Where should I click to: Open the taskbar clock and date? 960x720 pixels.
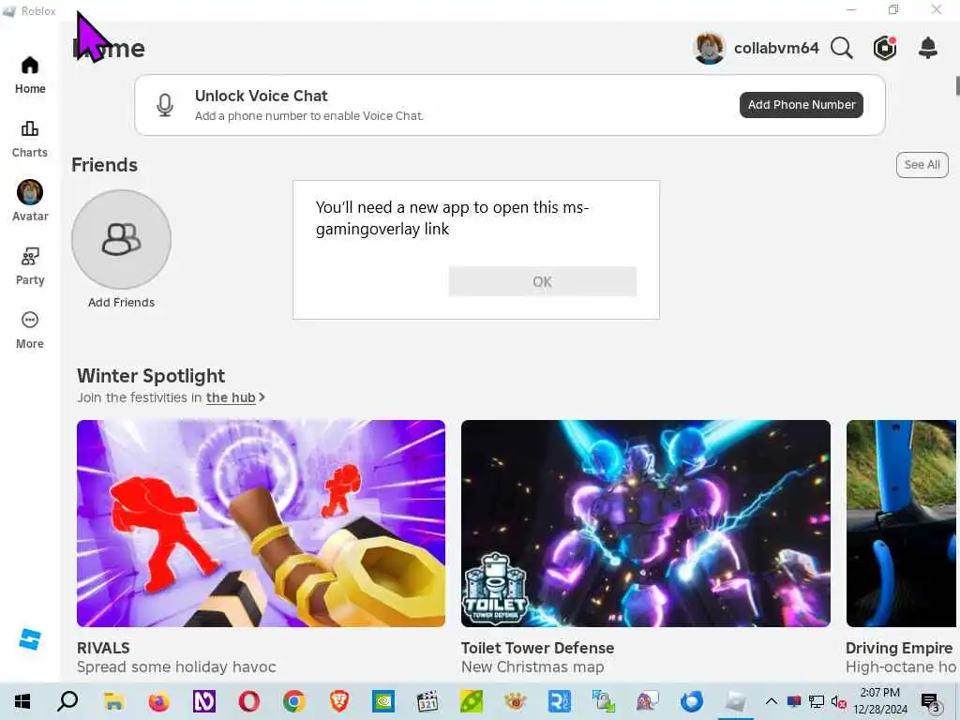point(880,701)
